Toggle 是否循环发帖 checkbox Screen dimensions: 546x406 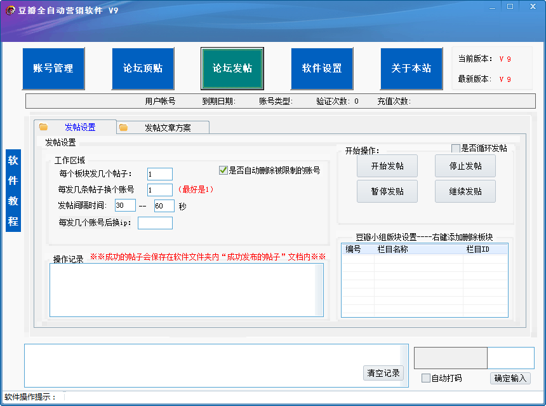point(456,148)
